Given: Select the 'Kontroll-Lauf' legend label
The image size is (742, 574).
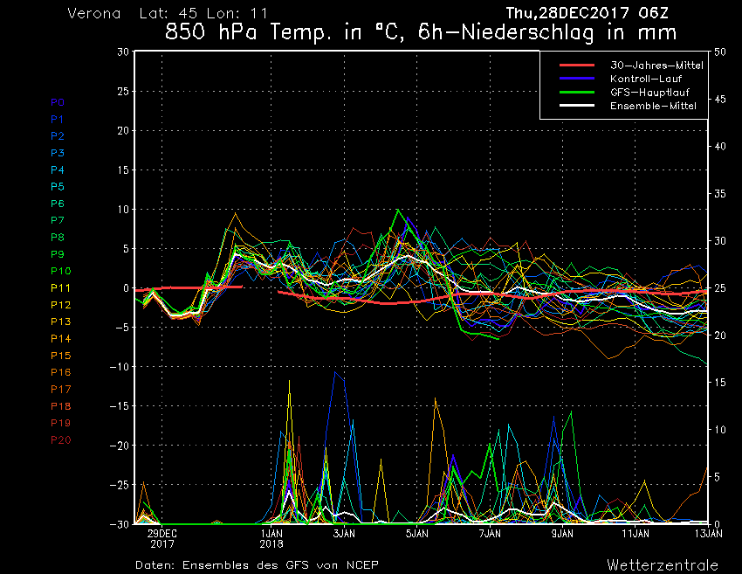Looking at the screenshot, I should [x=646, y=79].
